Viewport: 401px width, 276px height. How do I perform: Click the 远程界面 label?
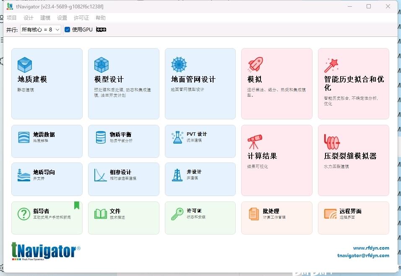click(x=350, y=211)
